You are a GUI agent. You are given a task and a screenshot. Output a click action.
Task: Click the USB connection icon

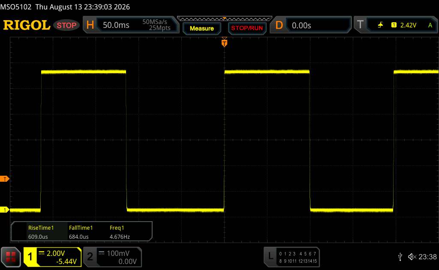pos(400,257)
